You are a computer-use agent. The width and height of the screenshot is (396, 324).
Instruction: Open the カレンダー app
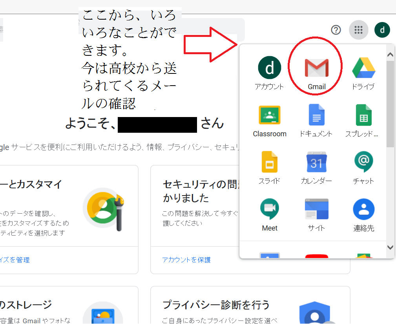tap(316, 168)
